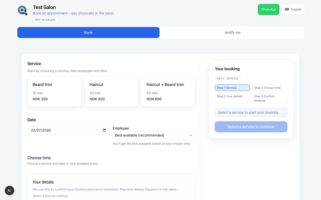
Task: Click the Choose time heading
Action: click(x=39, y=158)
